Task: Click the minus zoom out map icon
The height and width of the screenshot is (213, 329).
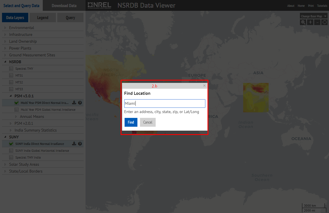Action: tap(317, 22)
